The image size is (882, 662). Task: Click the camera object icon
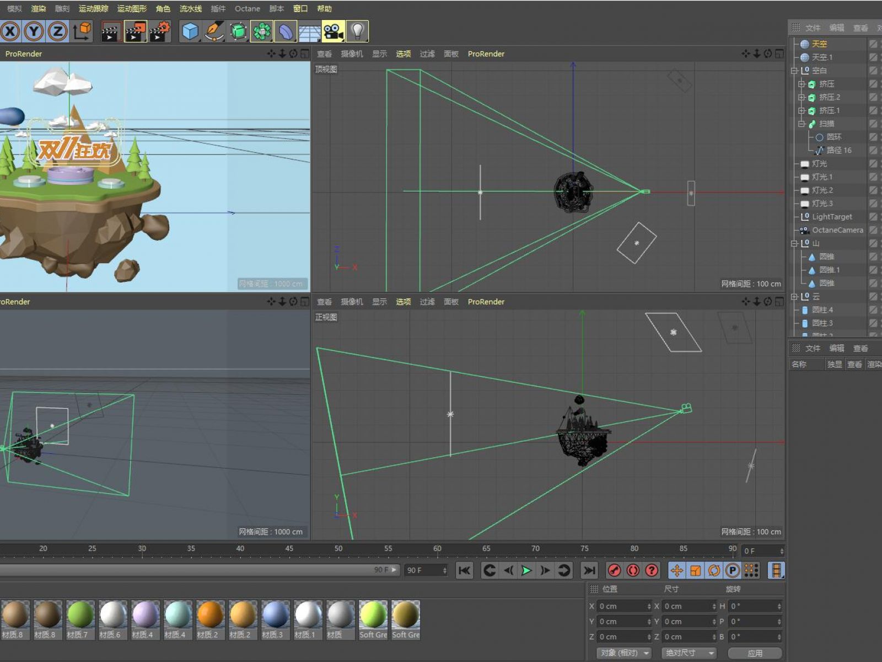click(x=334, y=31)
